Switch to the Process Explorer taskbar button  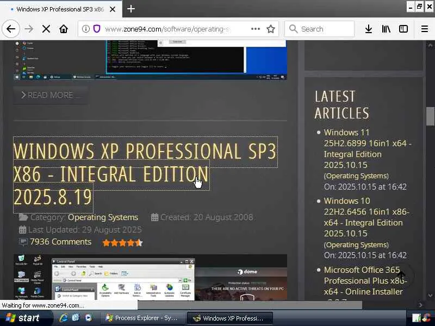point(142,318)
